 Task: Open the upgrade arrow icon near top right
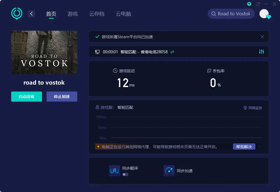pyautogui.click(x=249, y=4)
